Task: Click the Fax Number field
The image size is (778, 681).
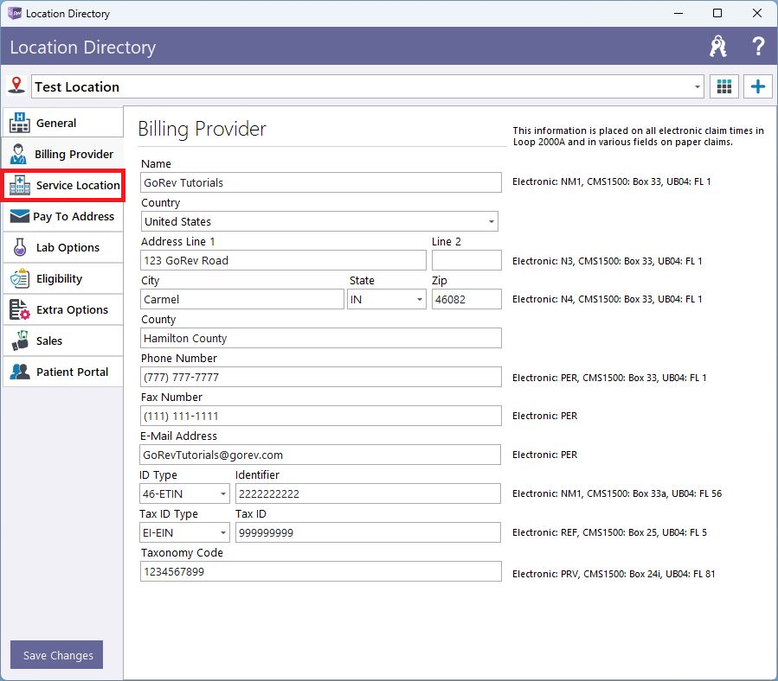Action: [320, 416]
